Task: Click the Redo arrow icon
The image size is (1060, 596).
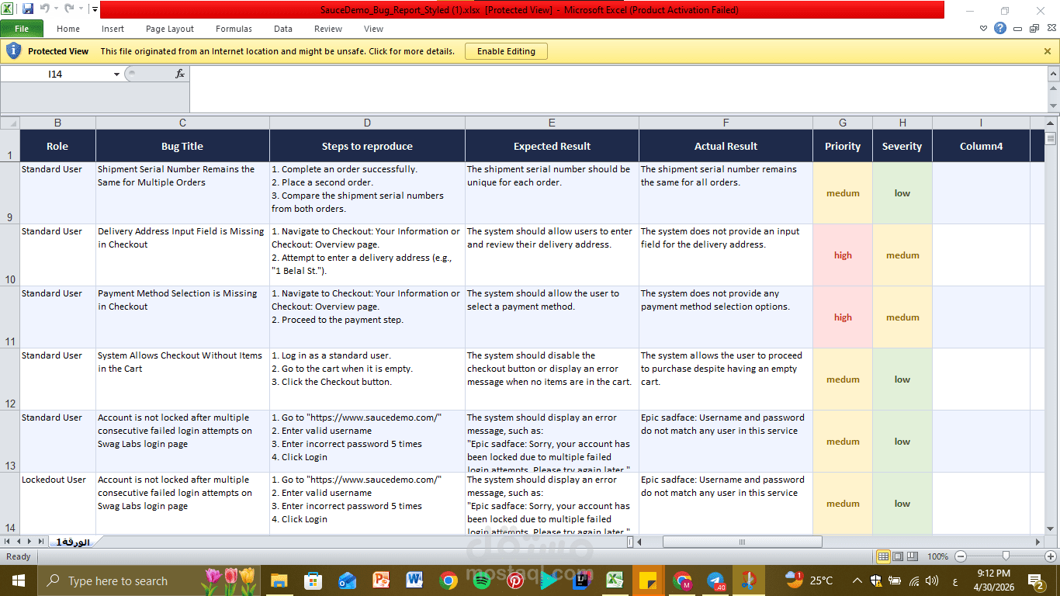Action: (x=69, y=9)
